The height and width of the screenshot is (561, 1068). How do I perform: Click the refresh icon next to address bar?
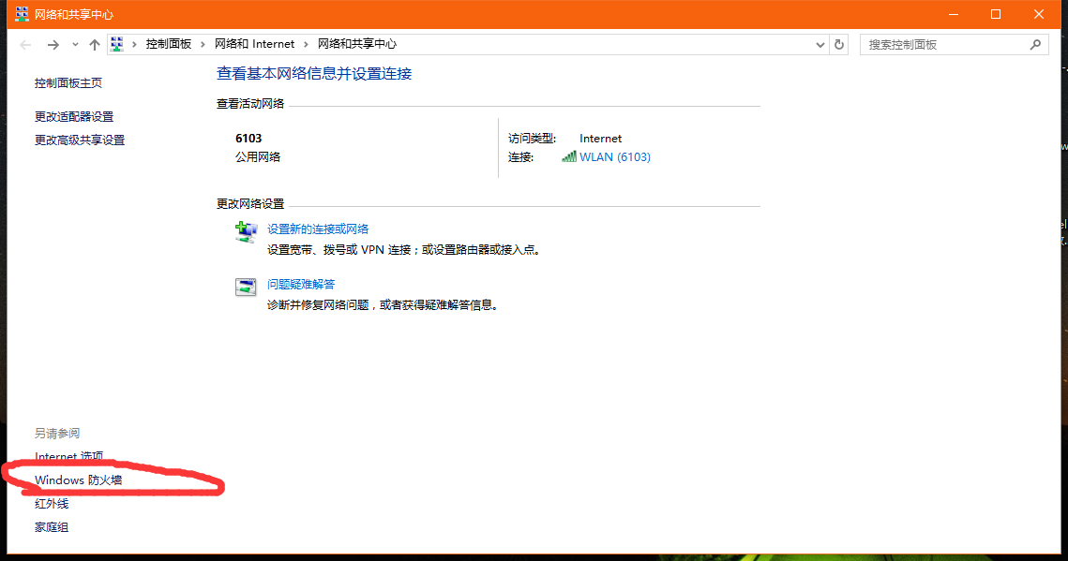click(x=839, y=44)
